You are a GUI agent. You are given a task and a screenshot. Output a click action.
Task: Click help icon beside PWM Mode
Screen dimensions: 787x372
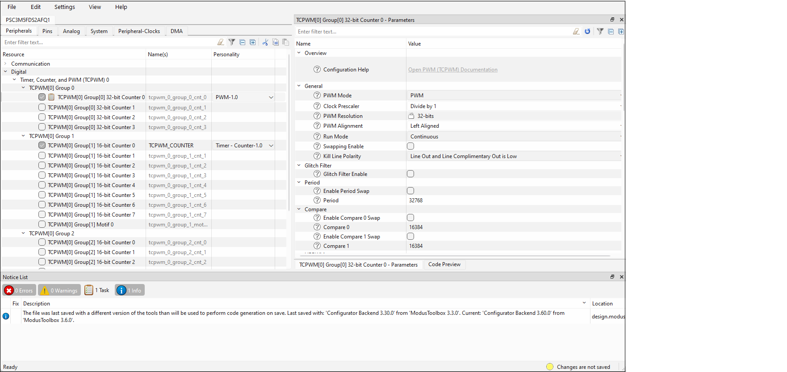pyautogui.click(x=317, y=96)
